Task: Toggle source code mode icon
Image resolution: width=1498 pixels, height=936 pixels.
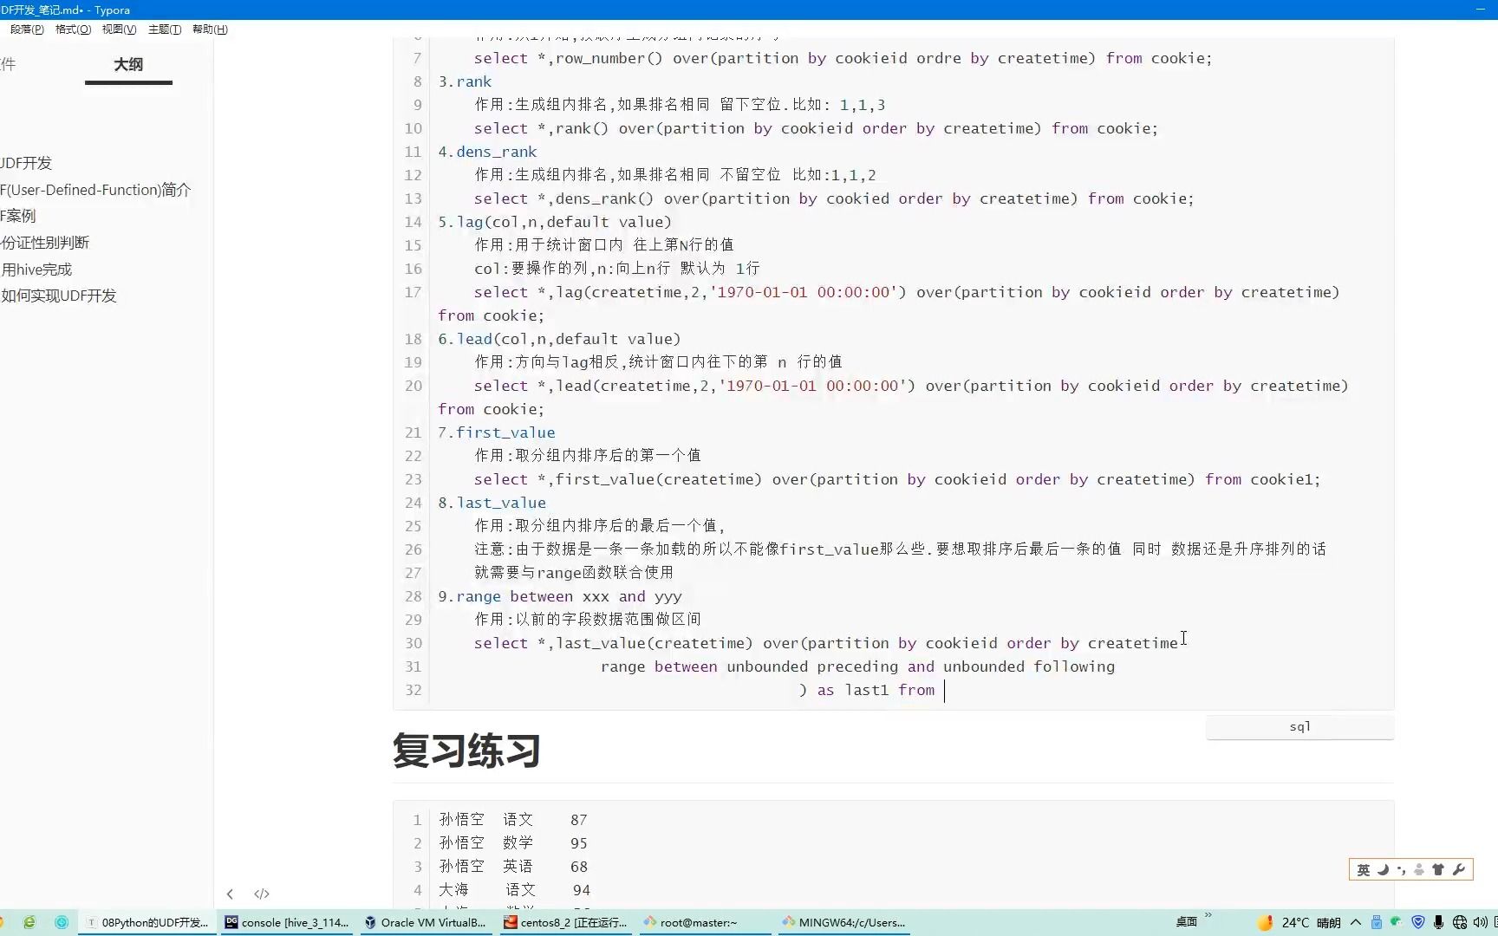Action: pos(262,894)
